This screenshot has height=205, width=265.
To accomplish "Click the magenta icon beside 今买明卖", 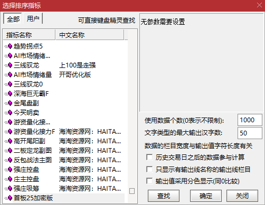I will [x=10, y=113].
